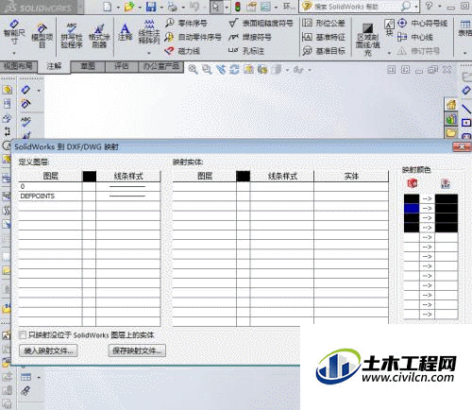The width and height of the screenshot is (472, 410).
Task: Click the Rotate View icon in view toolbar
Action: [x=234, y=69]
